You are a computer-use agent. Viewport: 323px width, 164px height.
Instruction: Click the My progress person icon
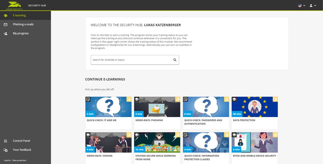tap(5, 34)
